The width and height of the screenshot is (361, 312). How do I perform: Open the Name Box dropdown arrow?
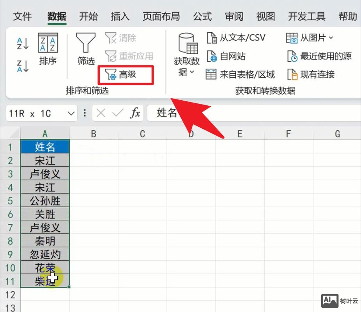pos(72,113)
